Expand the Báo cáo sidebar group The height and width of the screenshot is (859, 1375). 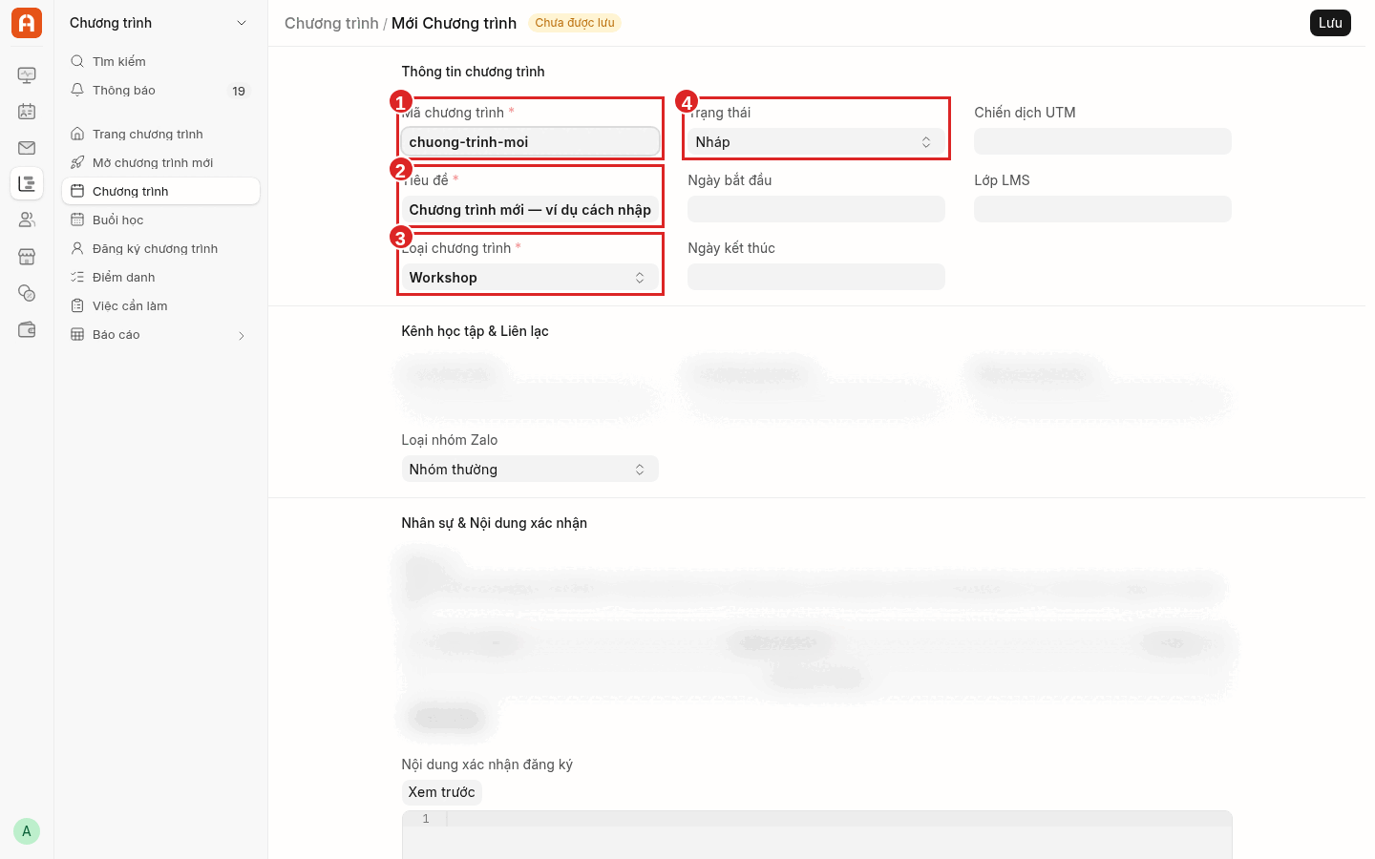[x=160, y=334]
